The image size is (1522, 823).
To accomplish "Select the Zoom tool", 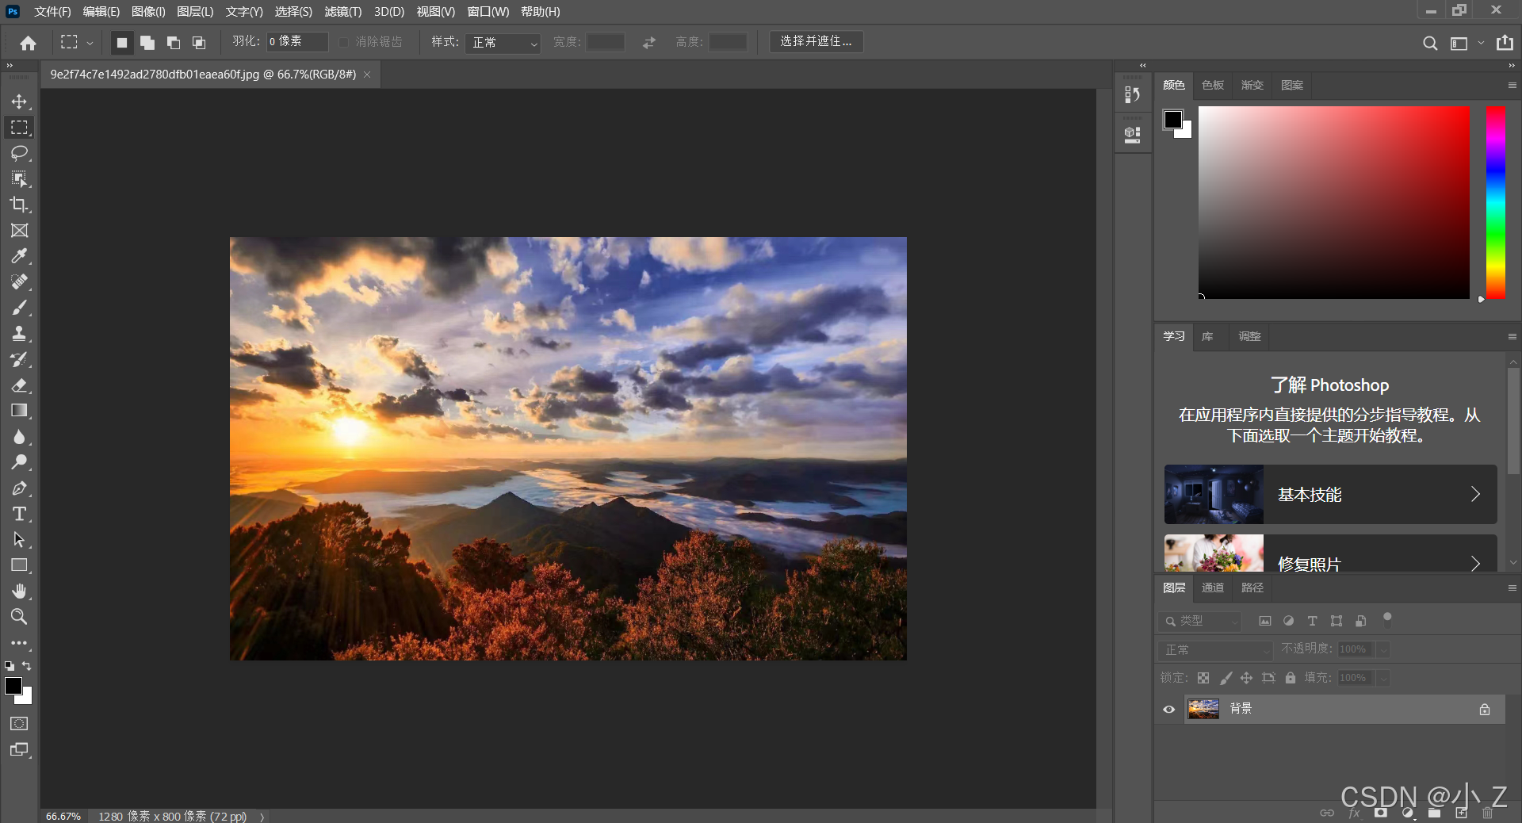I will [19, 616].
